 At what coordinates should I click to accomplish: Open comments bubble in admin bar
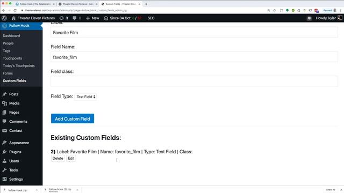click(x=77, y=18)
